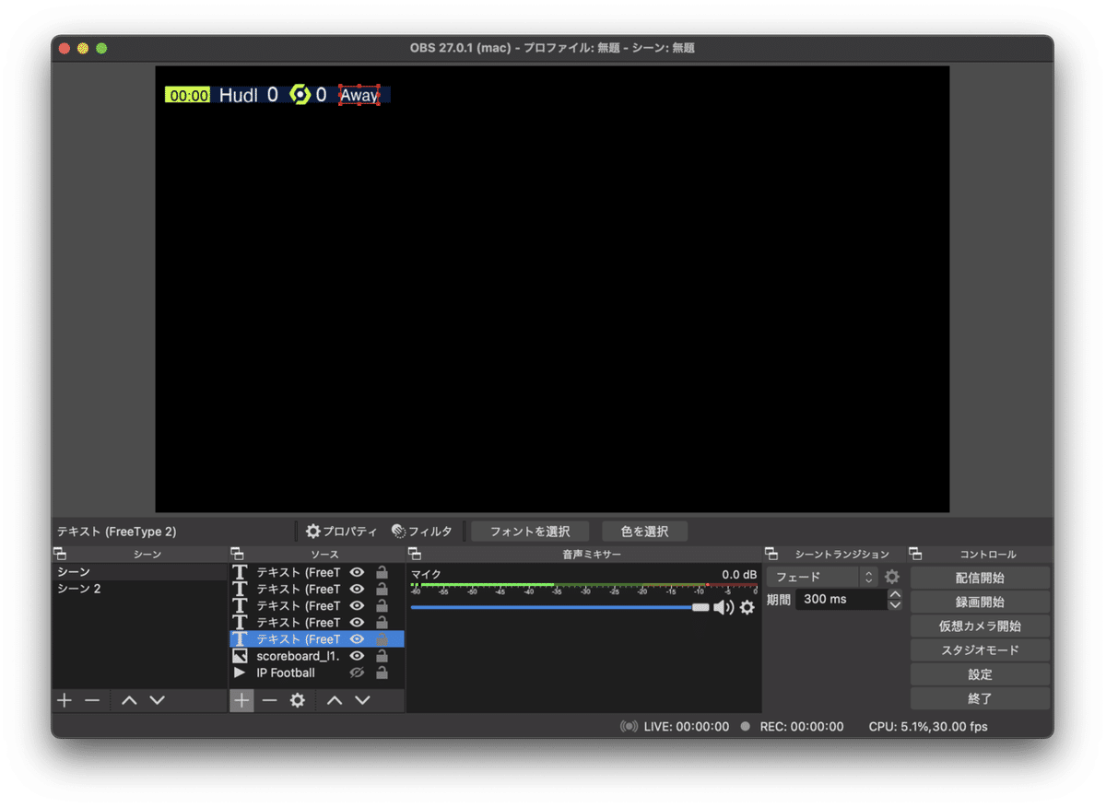This screenshot has width=1106, height=807.
Task: Show the IP Football source via eye icon
Action: tap(357, 672)
